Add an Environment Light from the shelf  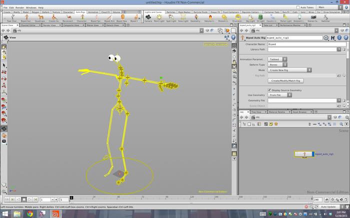click(238, 18)
